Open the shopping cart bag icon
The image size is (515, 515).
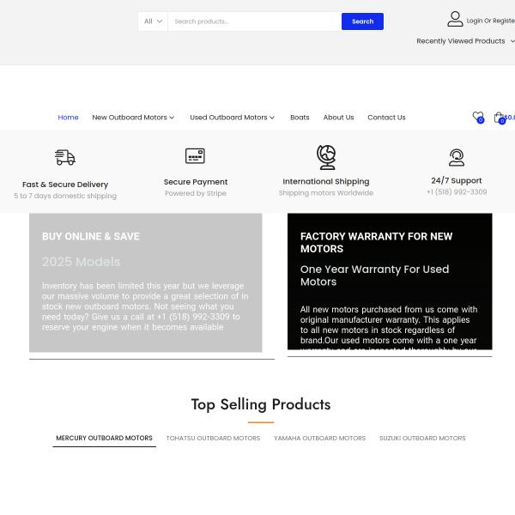click(500, 118)
